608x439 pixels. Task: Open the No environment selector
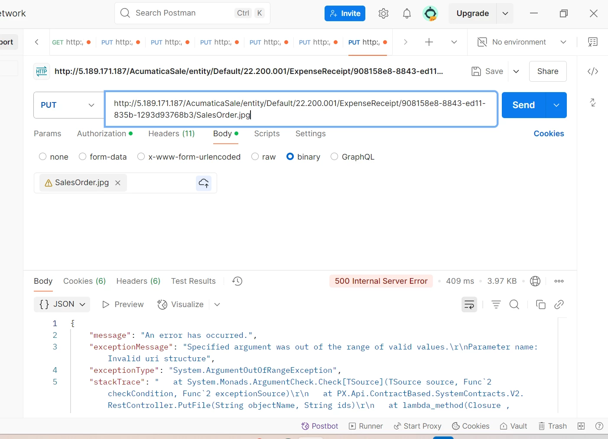point(522,42)
